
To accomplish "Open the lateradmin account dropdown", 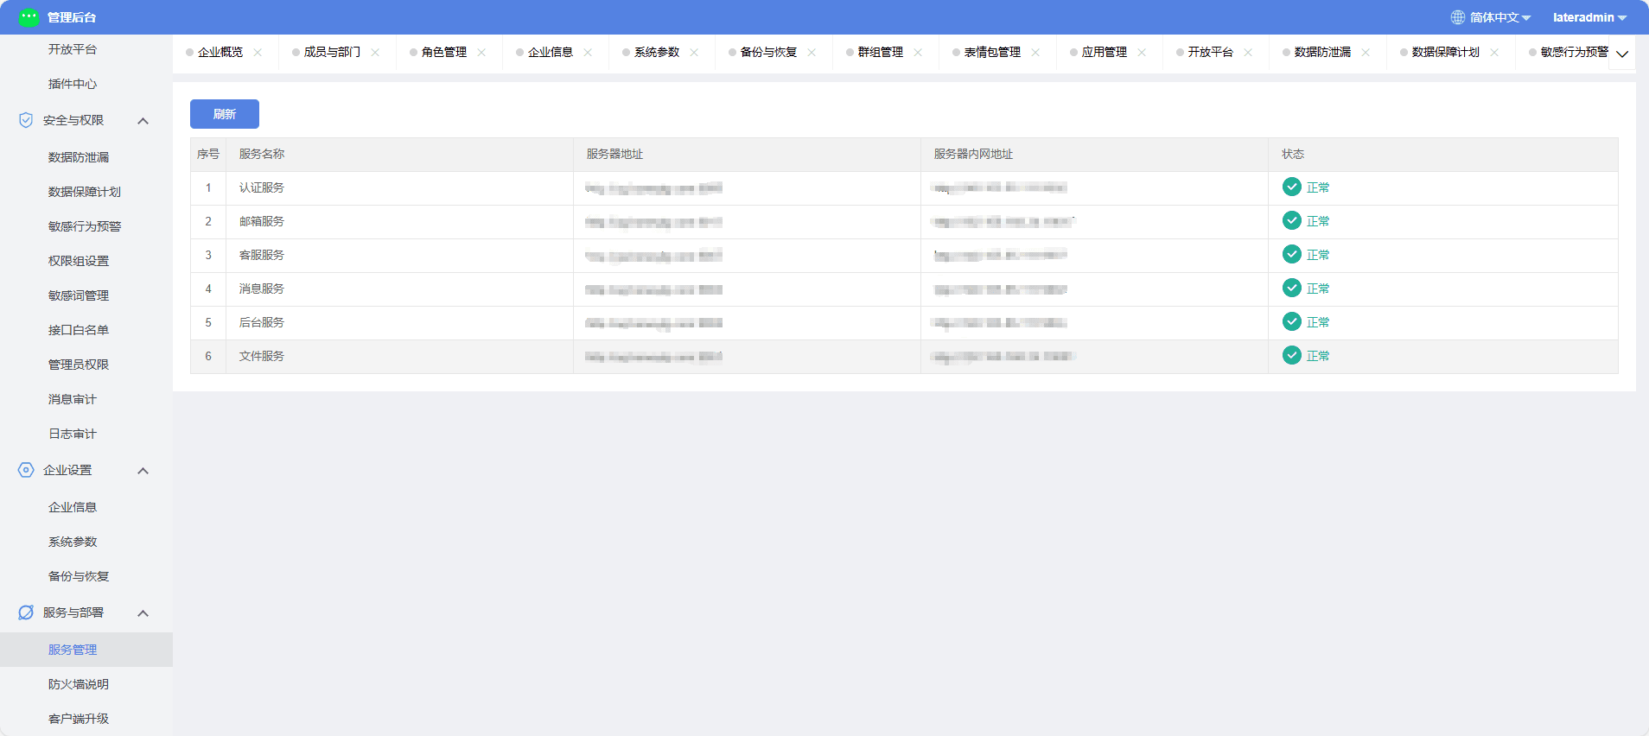I will pyautogui.click(x=1589, y=17).
